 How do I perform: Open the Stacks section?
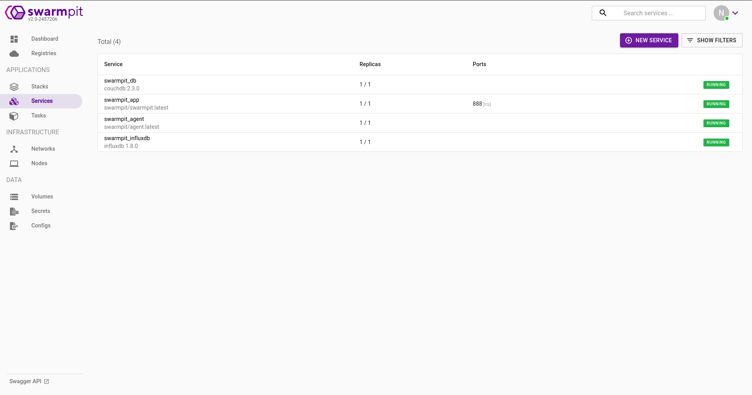click(x=41, y=87)
